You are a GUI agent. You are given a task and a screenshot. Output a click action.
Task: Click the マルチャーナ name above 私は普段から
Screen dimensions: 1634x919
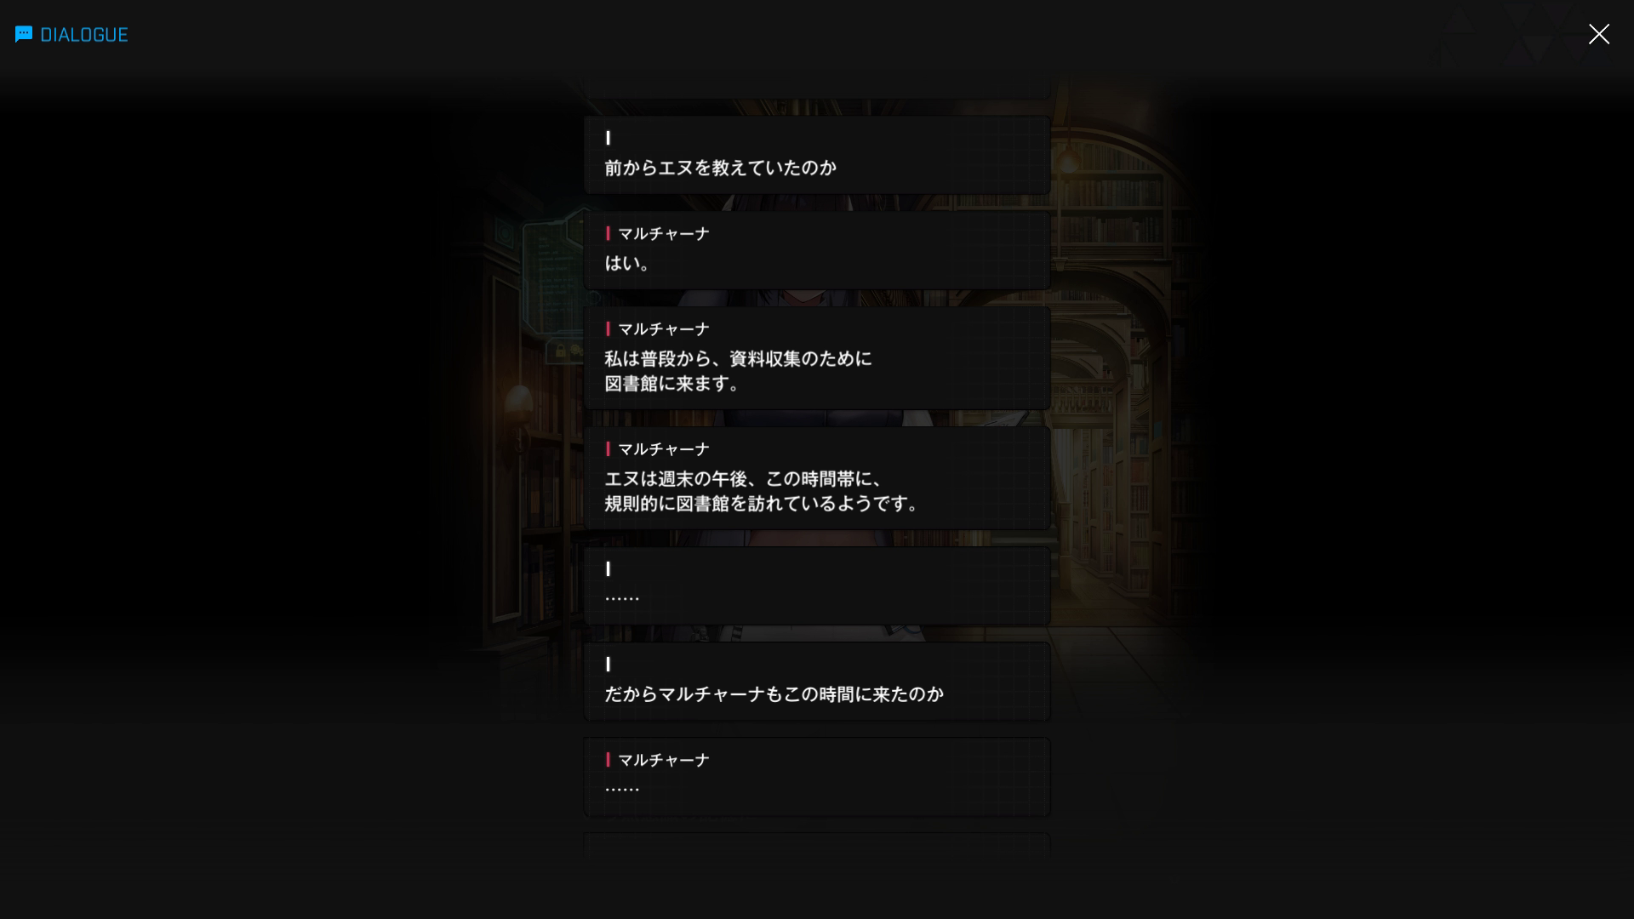pyautogui.click(x=663, y=329)
